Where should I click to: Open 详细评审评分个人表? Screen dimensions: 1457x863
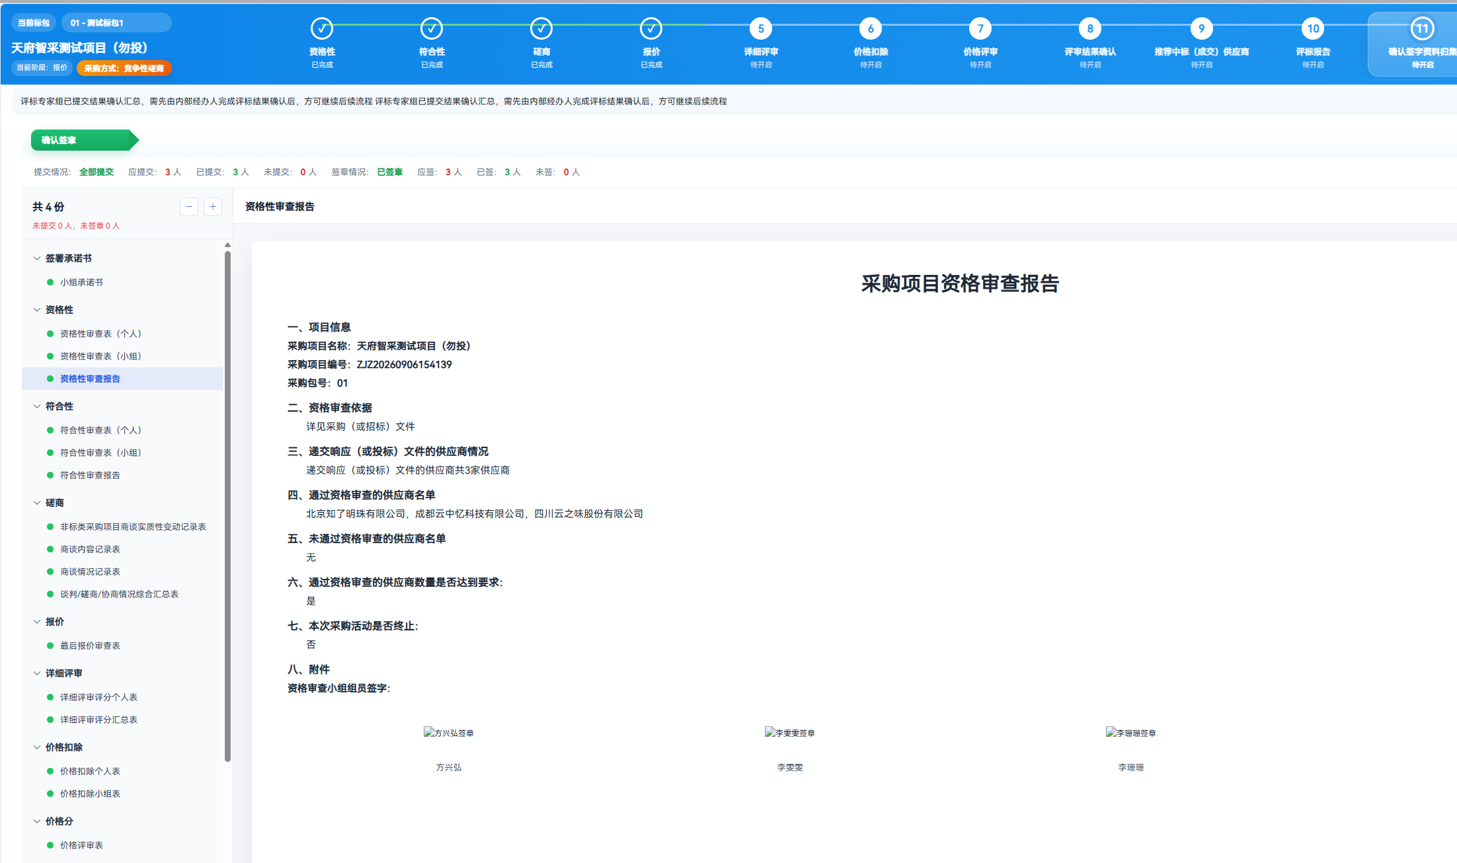click(98, 697)
